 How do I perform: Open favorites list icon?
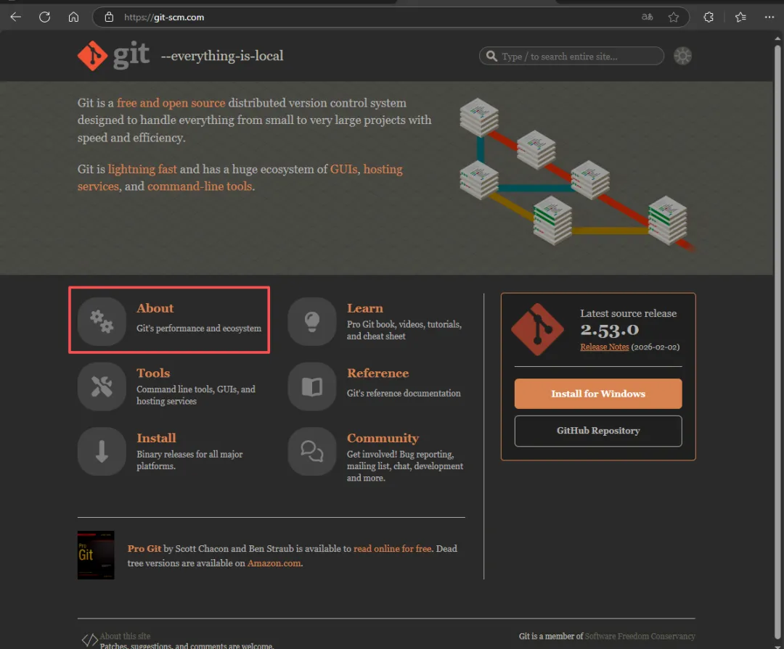pos(740,17)
